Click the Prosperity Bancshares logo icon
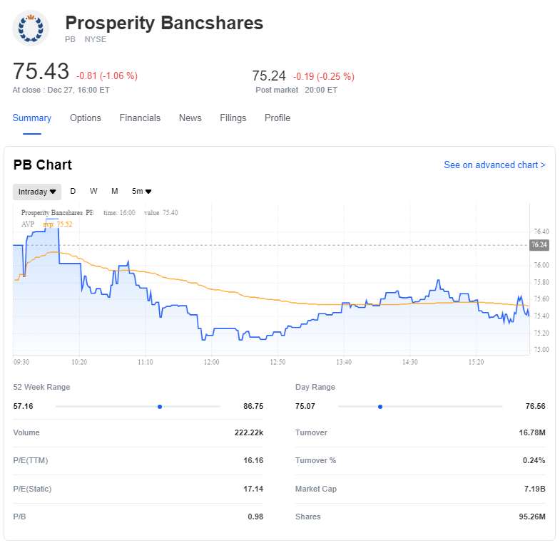 point(30,28)
